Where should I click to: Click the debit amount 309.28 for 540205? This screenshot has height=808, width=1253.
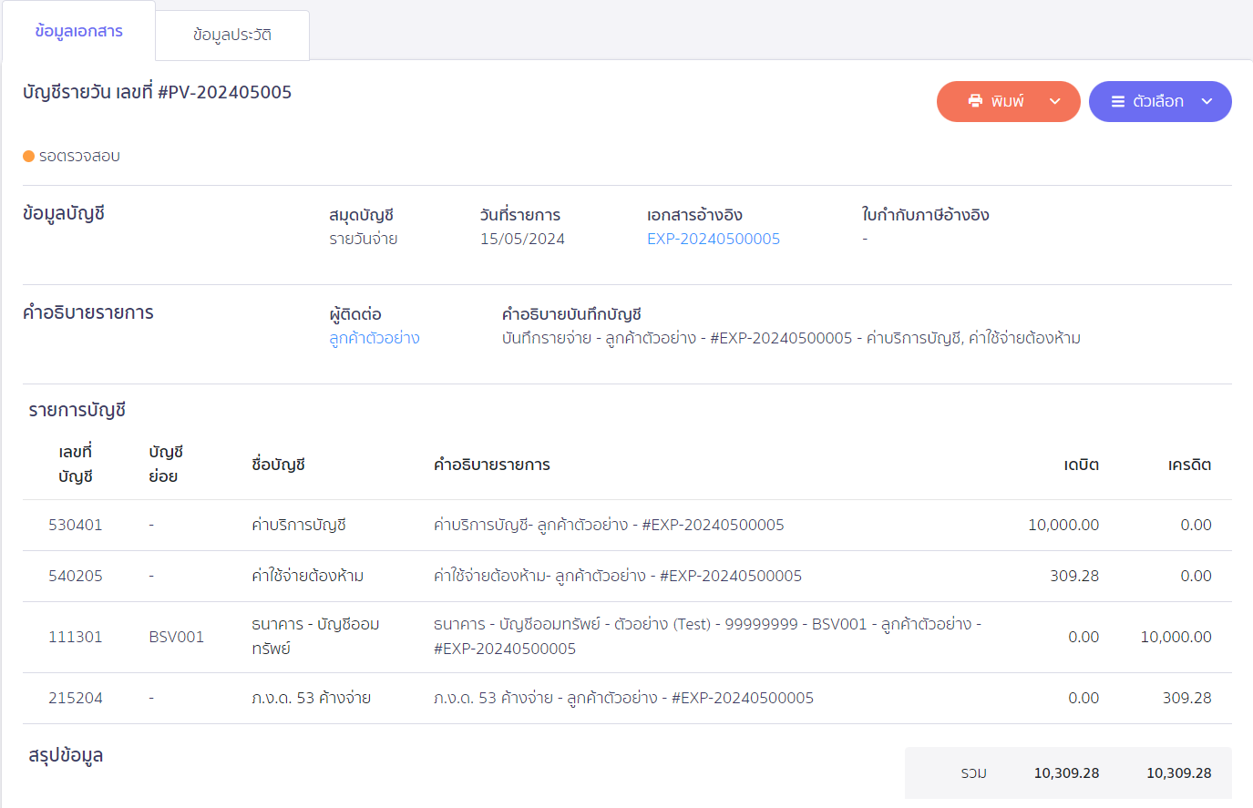pyautogui.click(x=1074, y=576)
